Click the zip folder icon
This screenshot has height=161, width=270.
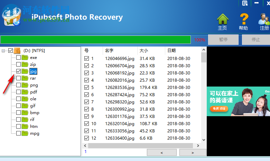(25, 64)
